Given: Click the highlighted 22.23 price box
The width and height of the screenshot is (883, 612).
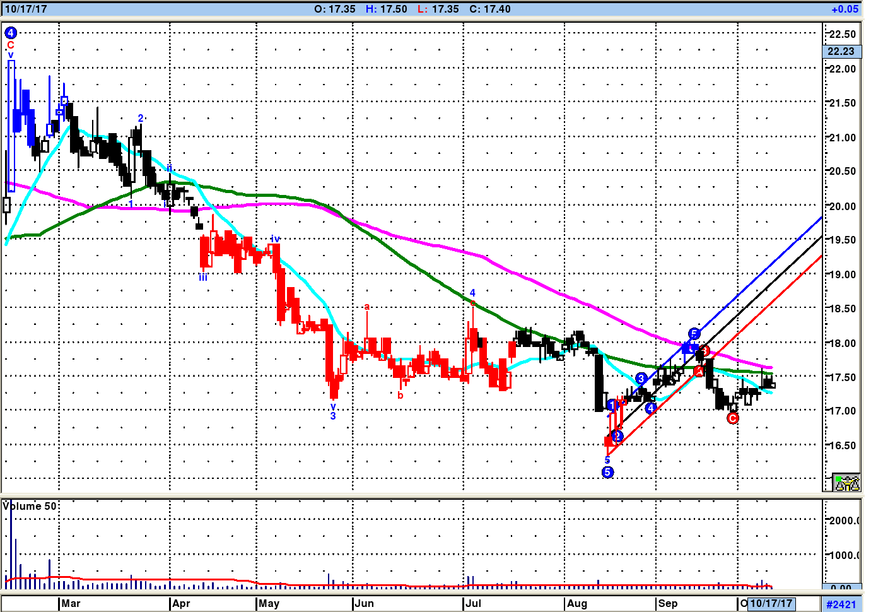Looking at the screenshot, I should pyautogui.click(x=841, y=51).
